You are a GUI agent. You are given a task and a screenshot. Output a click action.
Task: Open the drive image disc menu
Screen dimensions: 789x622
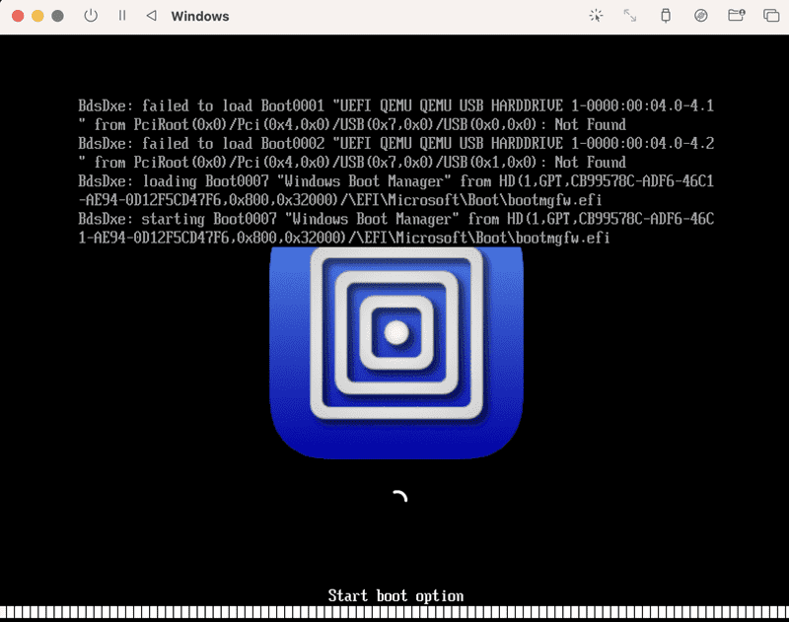tap(701, 16)
